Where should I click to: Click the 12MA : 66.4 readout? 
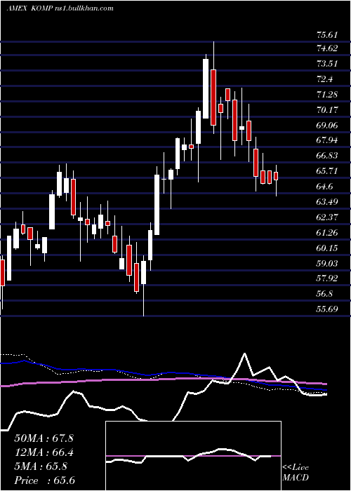(44, 452)
